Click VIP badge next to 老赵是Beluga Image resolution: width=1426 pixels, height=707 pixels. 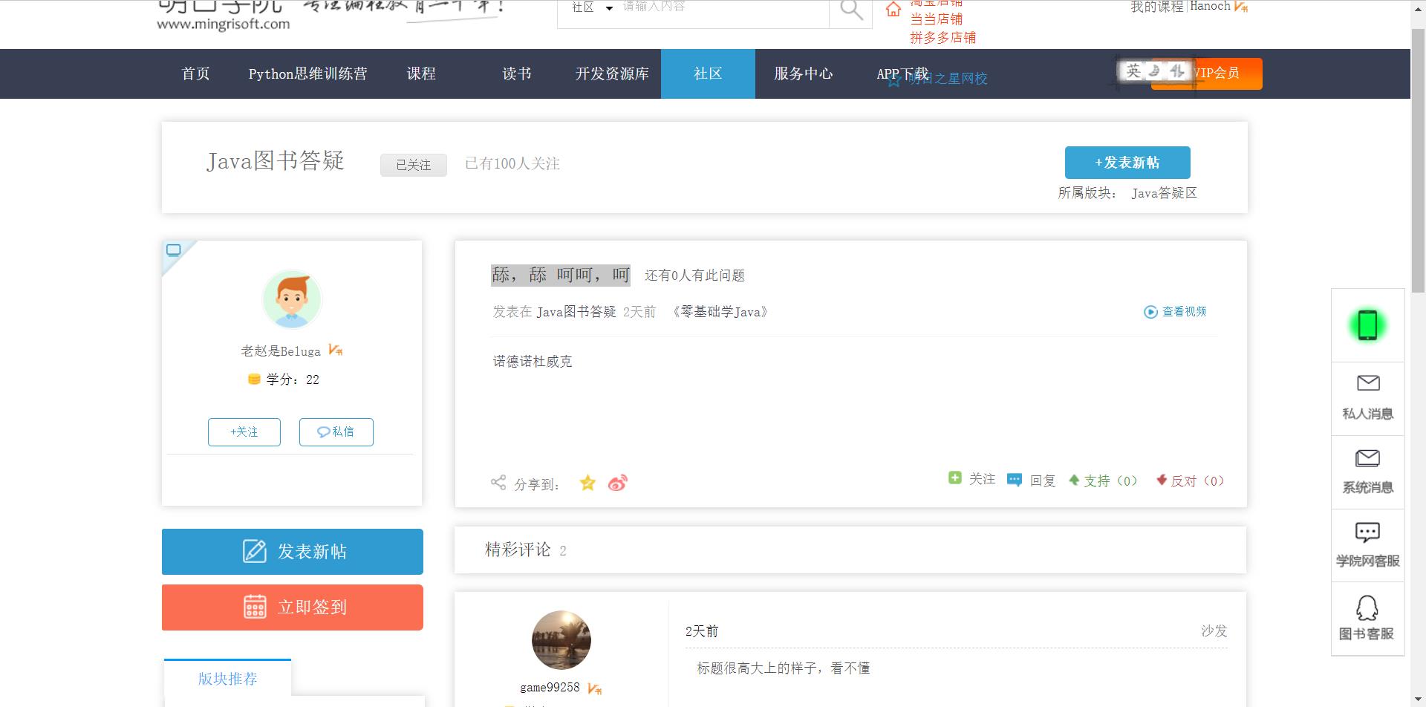336,350
